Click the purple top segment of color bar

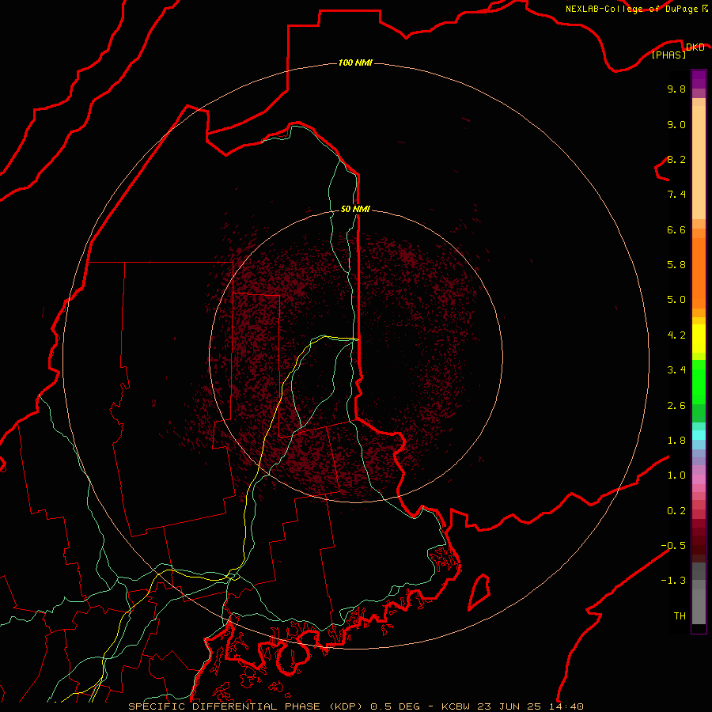[699, 79]
